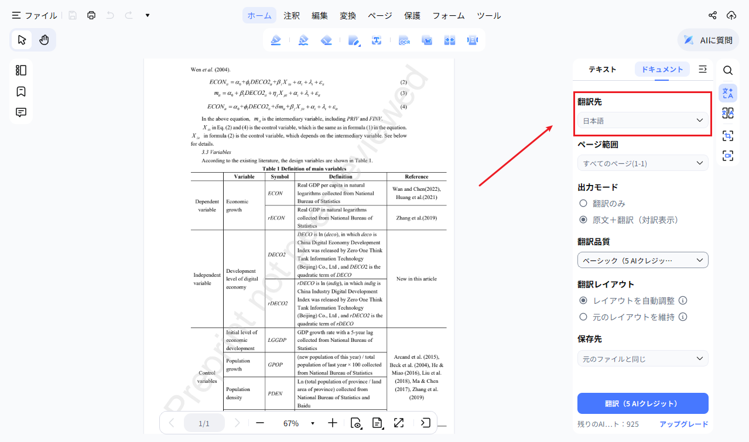Switch to the ドキュメント translation tab

point(662,69)
